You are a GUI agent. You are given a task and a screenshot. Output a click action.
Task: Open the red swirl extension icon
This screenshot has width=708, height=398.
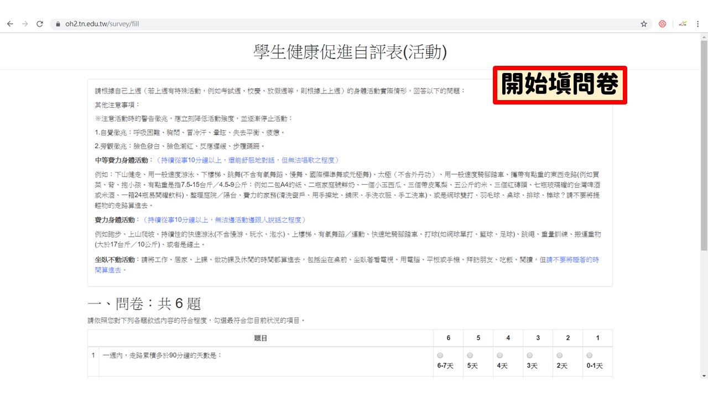[662, 24]
